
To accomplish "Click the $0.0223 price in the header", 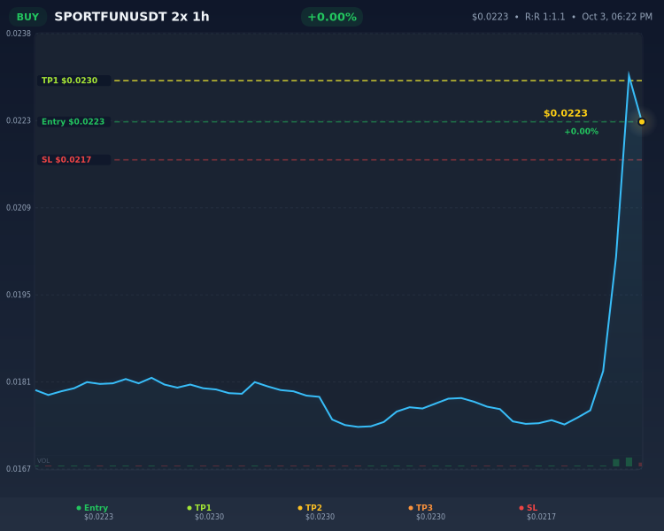I will pyautogui.click(x=490, y=17).
